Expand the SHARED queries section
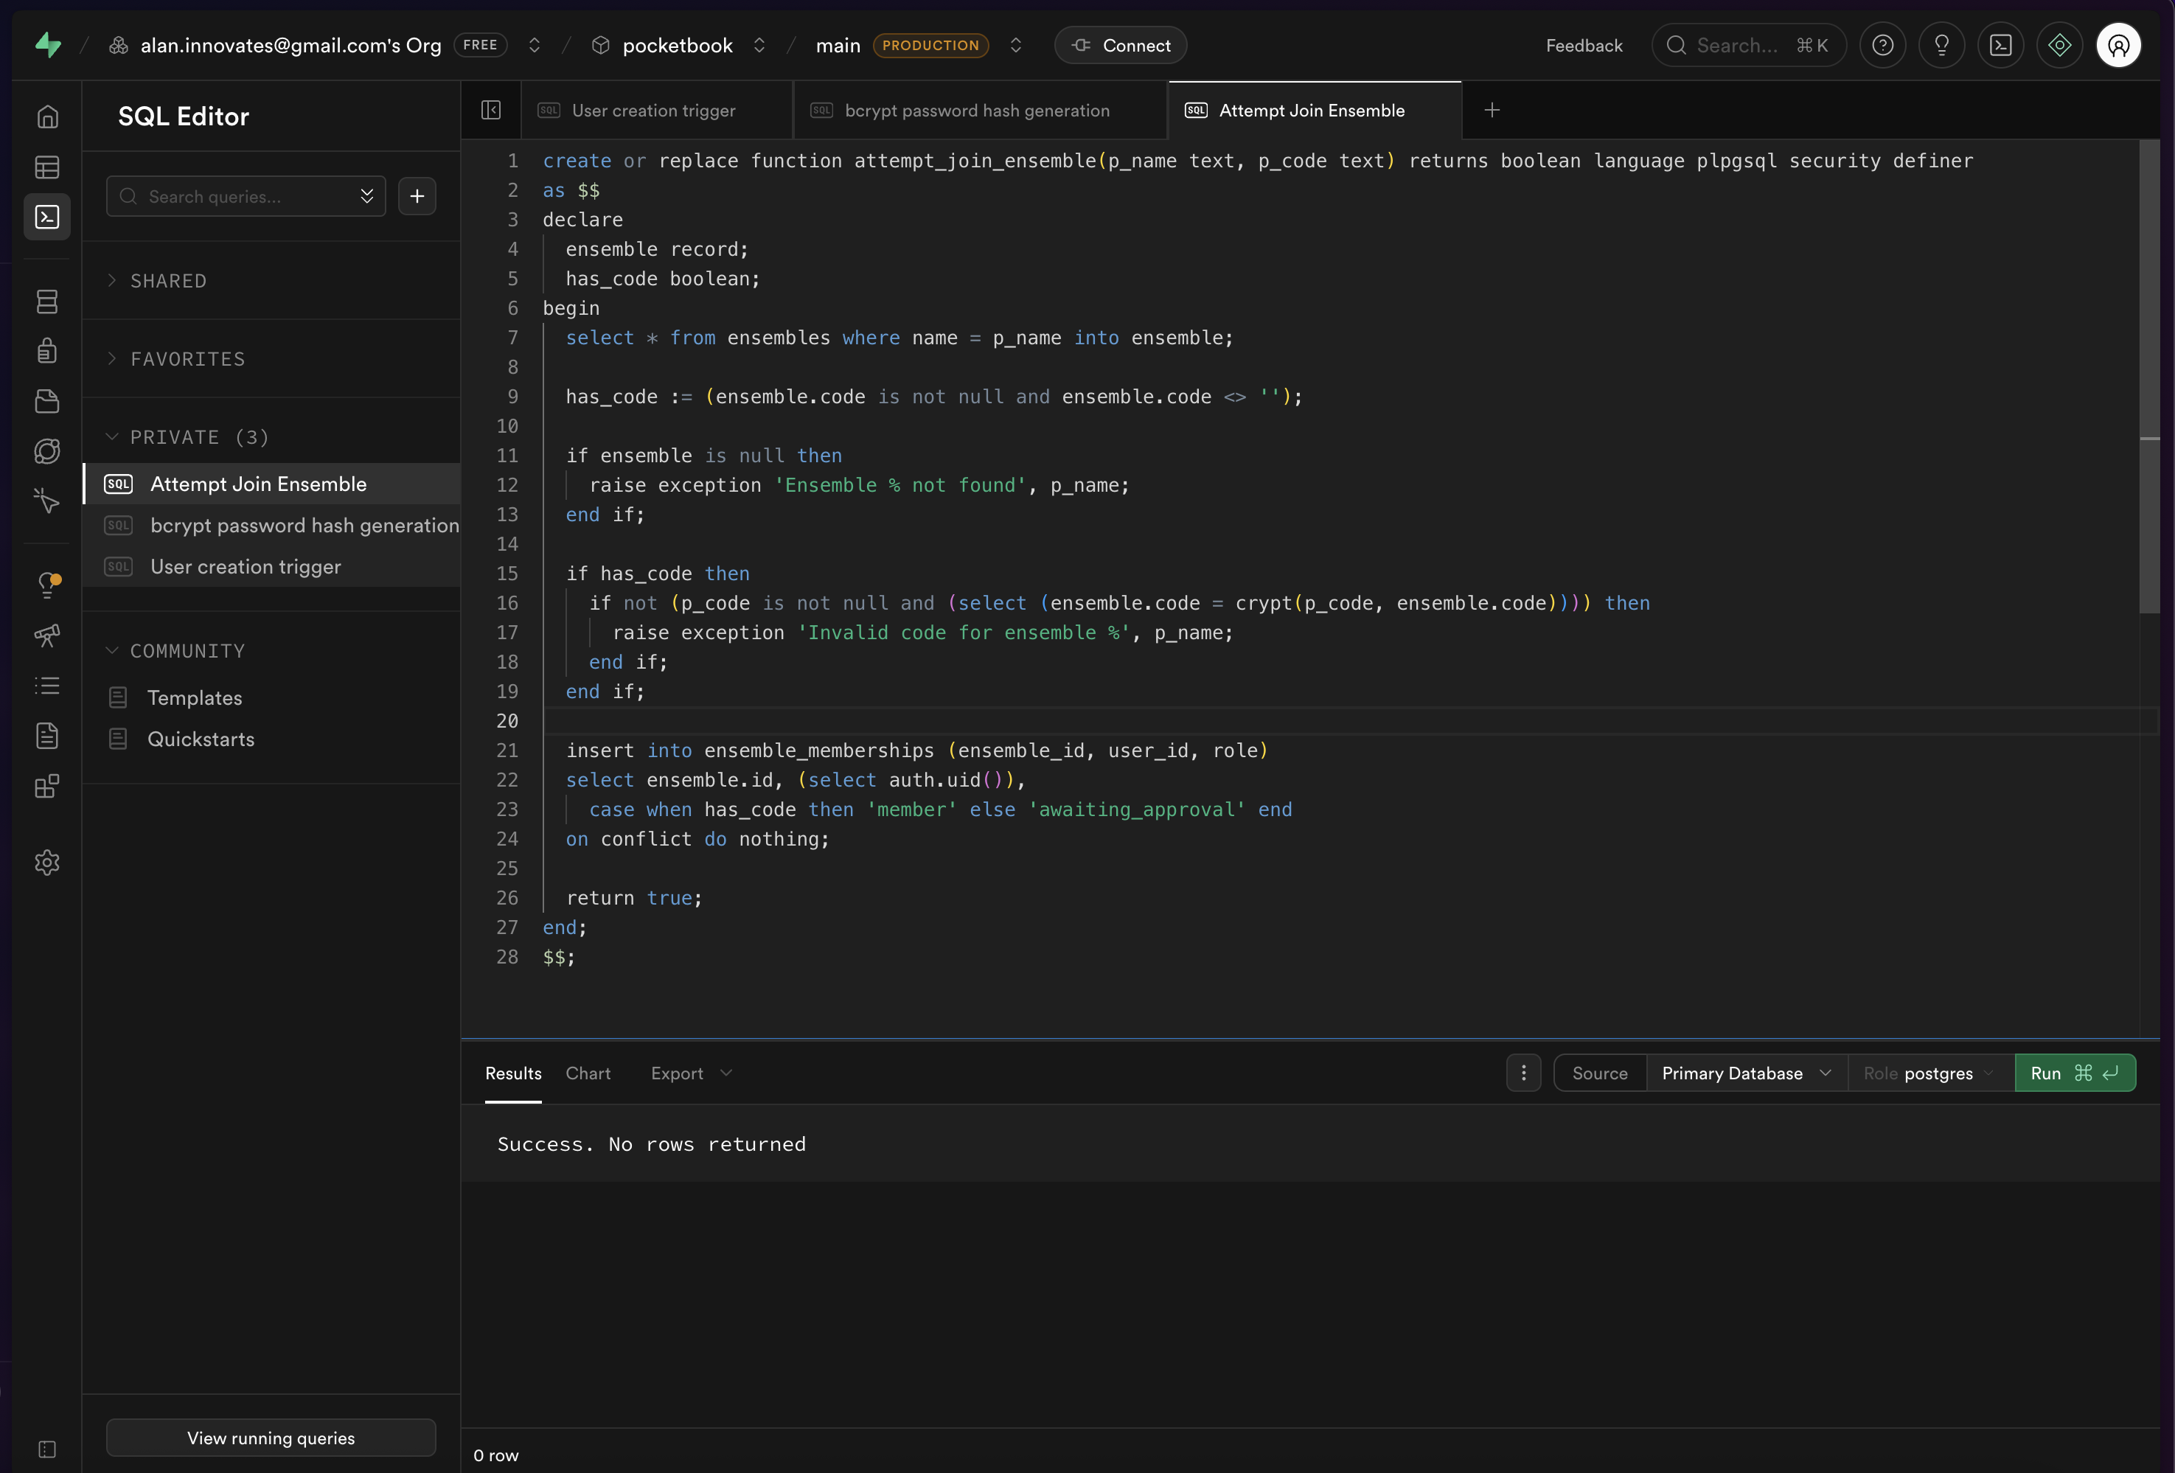 (x=168, y=281)
